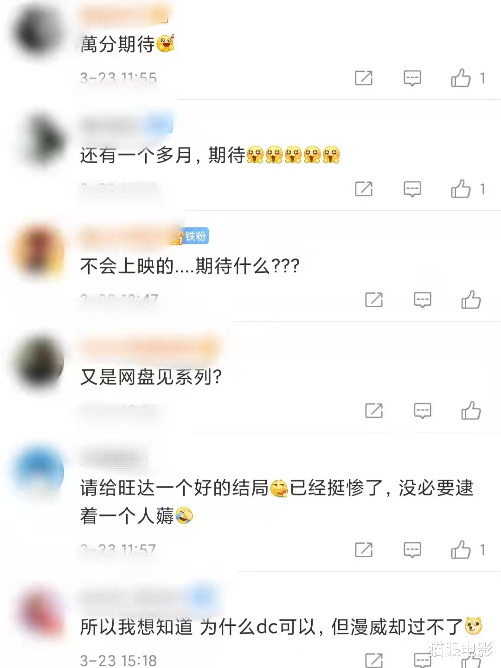Share the 不会上映的 comment
Image resolution: width=501 pixels, height=668 pixels.
pos(374,300)
